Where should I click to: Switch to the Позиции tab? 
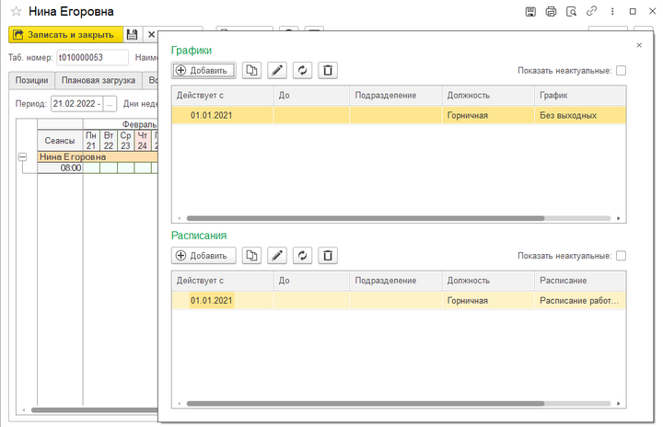pyautogui.click(x=31, y=80)
